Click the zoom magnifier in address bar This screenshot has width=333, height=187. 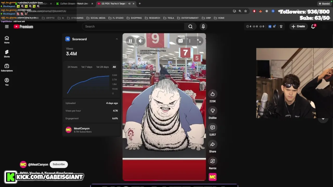coord(240,11)
